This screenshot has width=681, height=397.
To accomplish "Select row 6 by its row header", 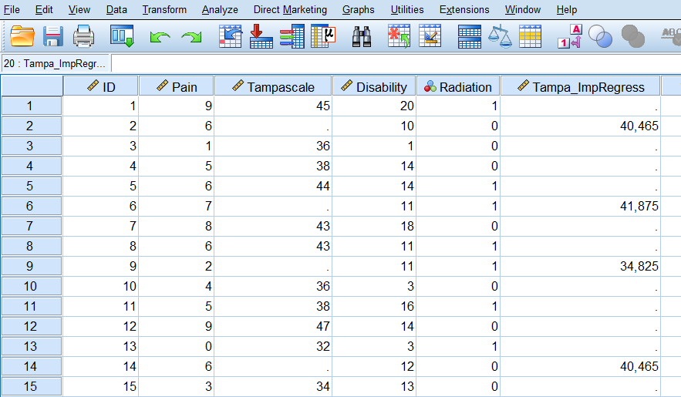I will pos(32,206).
